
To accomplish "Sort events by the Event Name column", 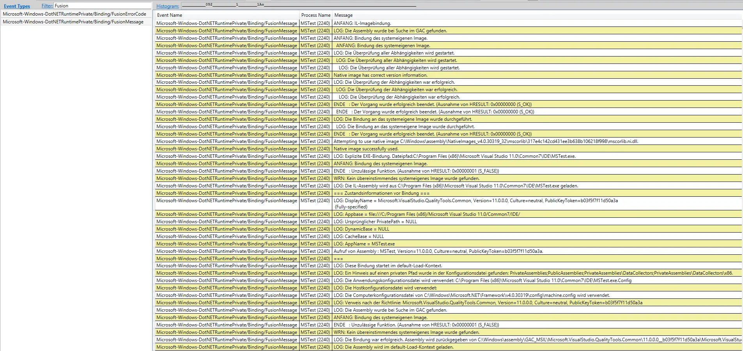I will point(170,15).
